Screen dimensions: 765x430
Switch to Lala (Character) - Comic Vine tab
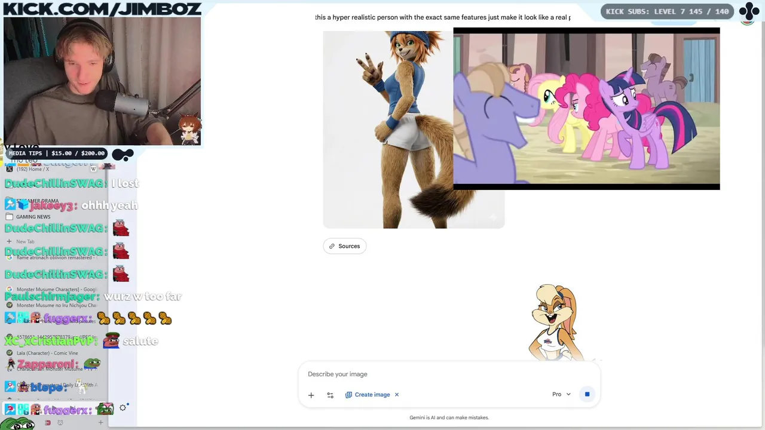48,353
